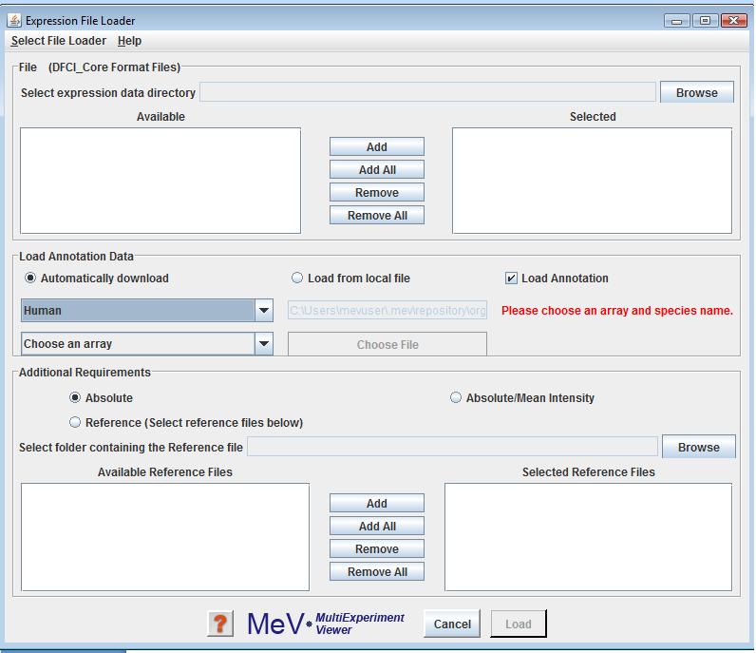Enable the Reference files radio option
Image resolution: width=756 pixels, height=653 pixels.
[x=75, y=422]
